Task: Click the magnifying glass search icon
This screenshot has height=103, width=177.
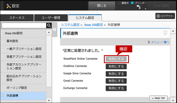Action: click(x=49, y=25)
